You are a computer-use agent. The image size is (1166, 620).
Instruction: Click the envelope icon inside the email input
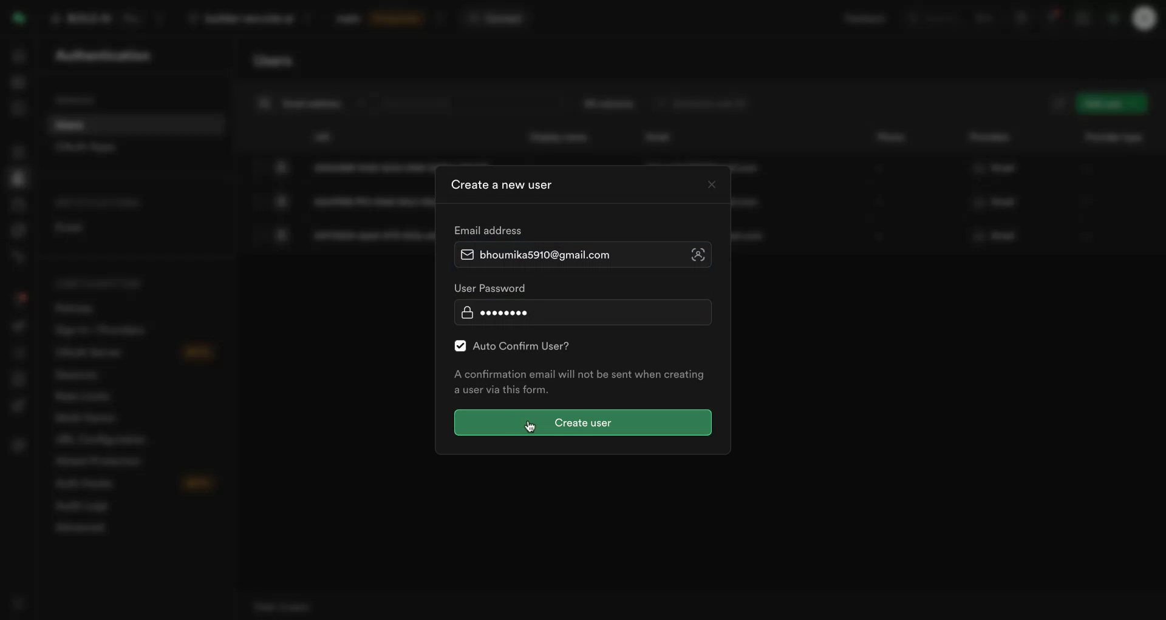coord(467,255)
